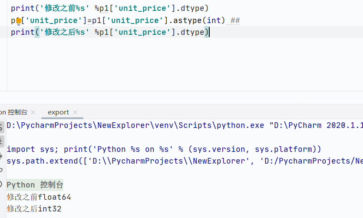The height and width of the screenshot is (218, 363).
Task: Click the clock history icon in console toolbar
Action: [x=2, y=184]
